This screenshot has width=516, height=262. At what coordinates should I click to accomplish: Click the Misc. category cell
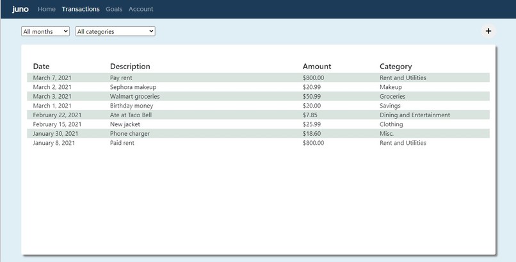386,134
